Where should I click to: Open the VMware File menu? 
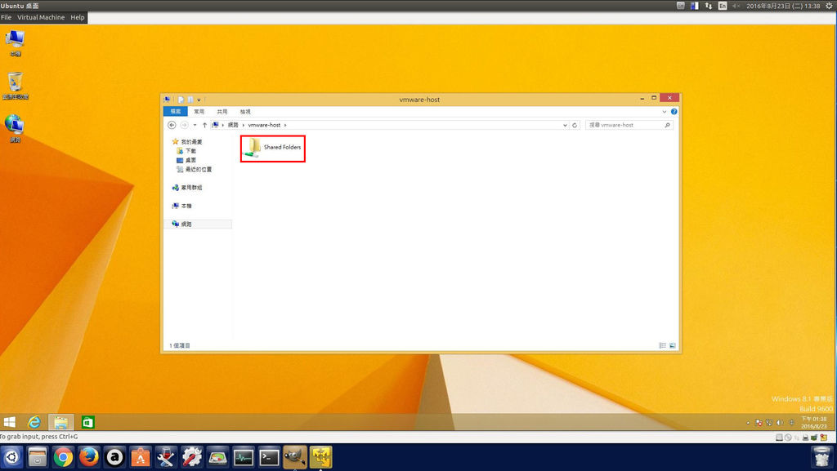(x=6, y=17)
